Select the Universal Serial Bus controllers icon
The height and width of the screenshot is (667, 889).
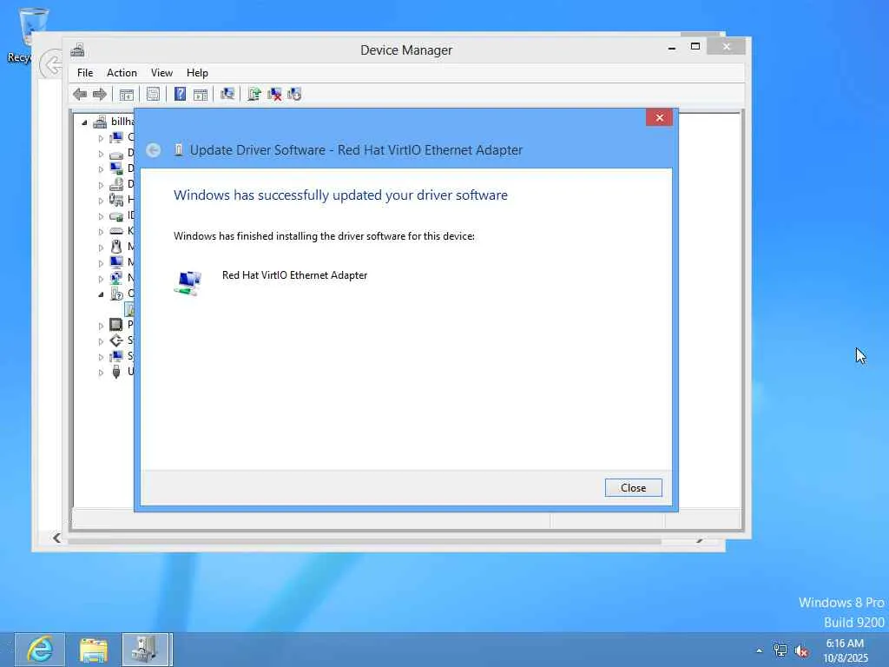(x=115, y=372)
